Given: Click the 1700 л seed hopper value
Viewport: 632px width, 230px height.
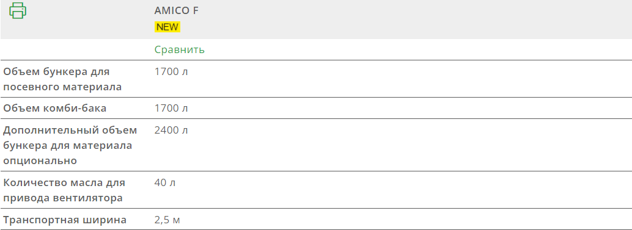Looking at the screenshot, I should [x=171, y=72].
